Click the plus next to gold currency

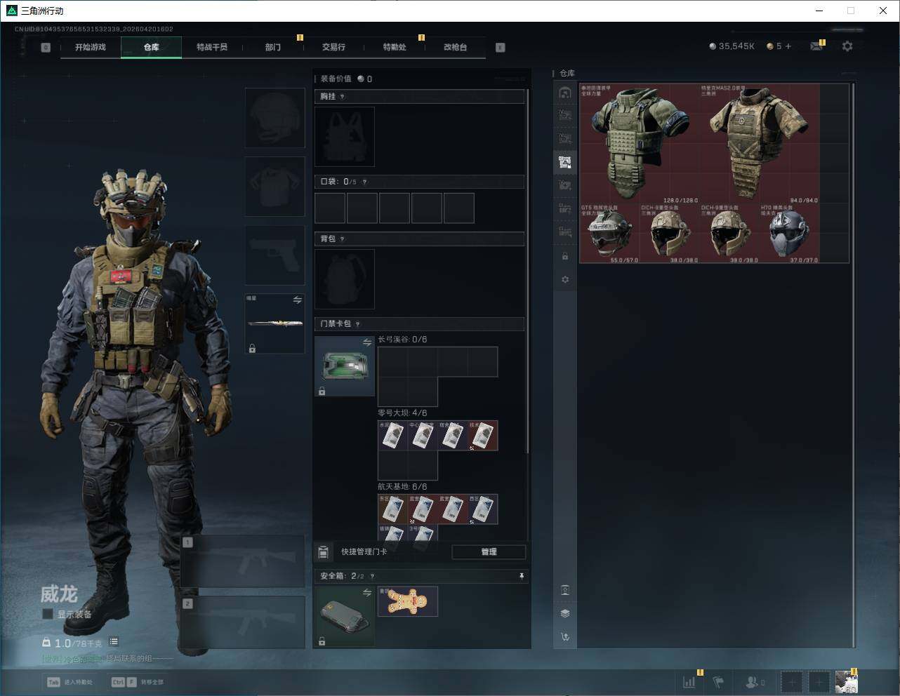pyautogui.click(x=788, y=46)
